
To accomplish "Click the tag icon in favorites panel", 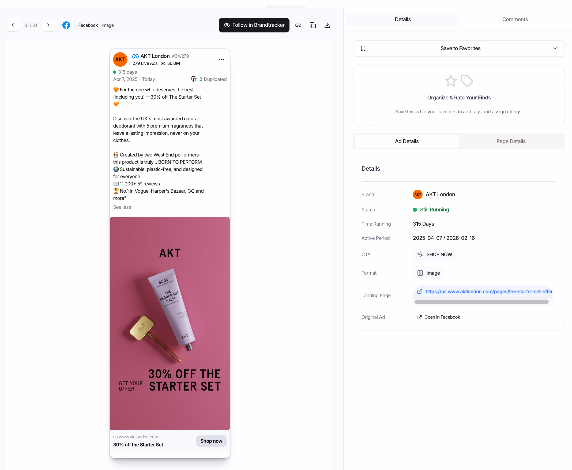I will pos(467,81).
